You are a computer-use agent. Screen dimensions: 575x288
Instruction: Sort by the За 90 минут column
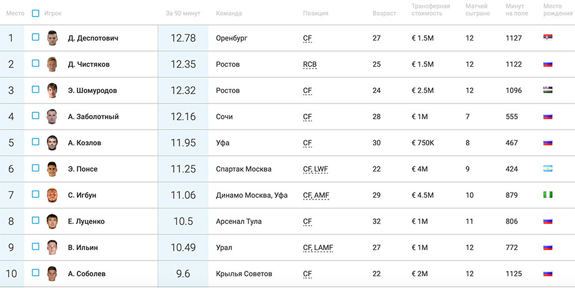(183, 14)
